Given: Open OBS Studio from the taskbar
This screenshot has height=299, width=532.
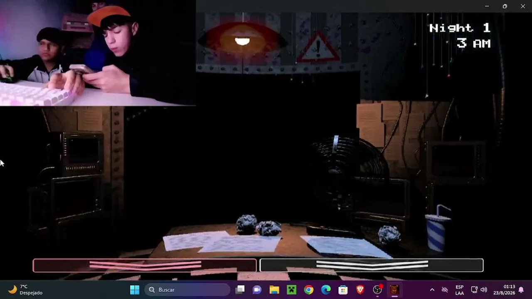Looking at the screenshot, I should (377, 289).
